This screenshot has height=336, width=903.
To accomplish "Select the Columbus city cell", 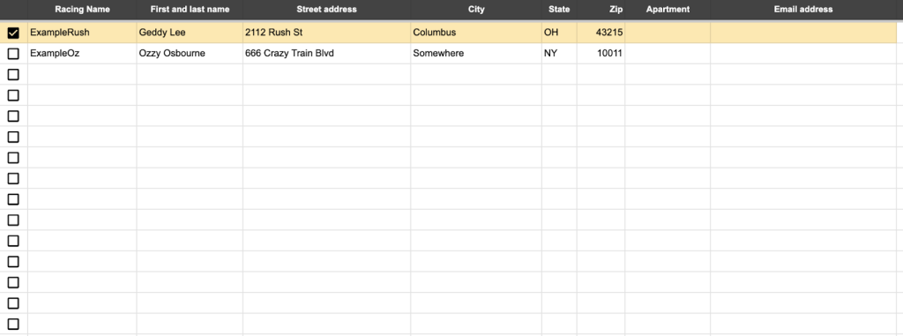I will [x=476, y=33].
